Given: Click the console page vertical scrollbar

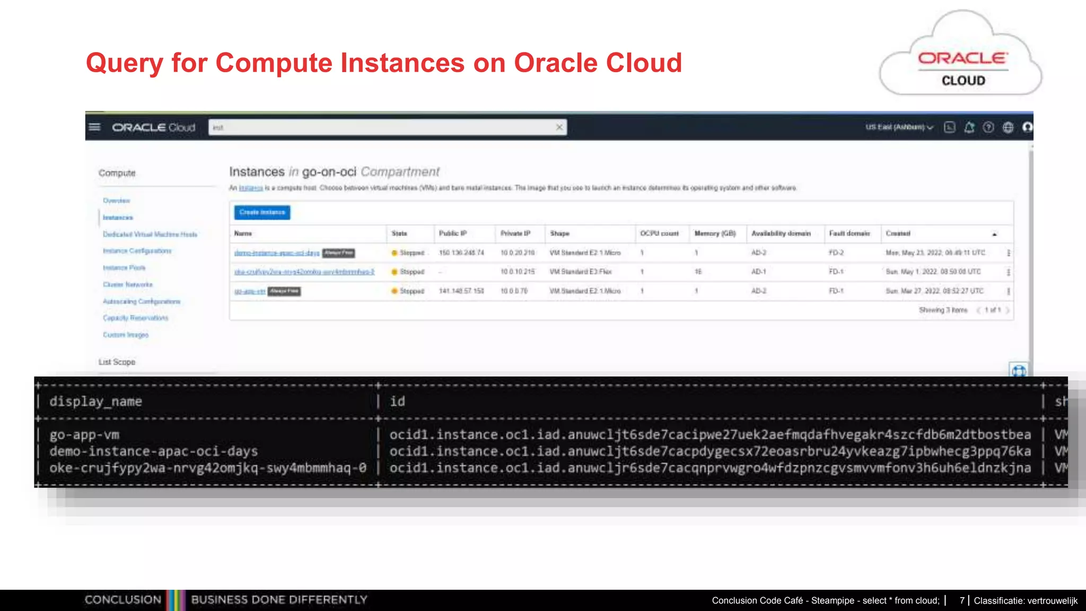Looking at the screenshot, I should click(x=1031, y=260).
